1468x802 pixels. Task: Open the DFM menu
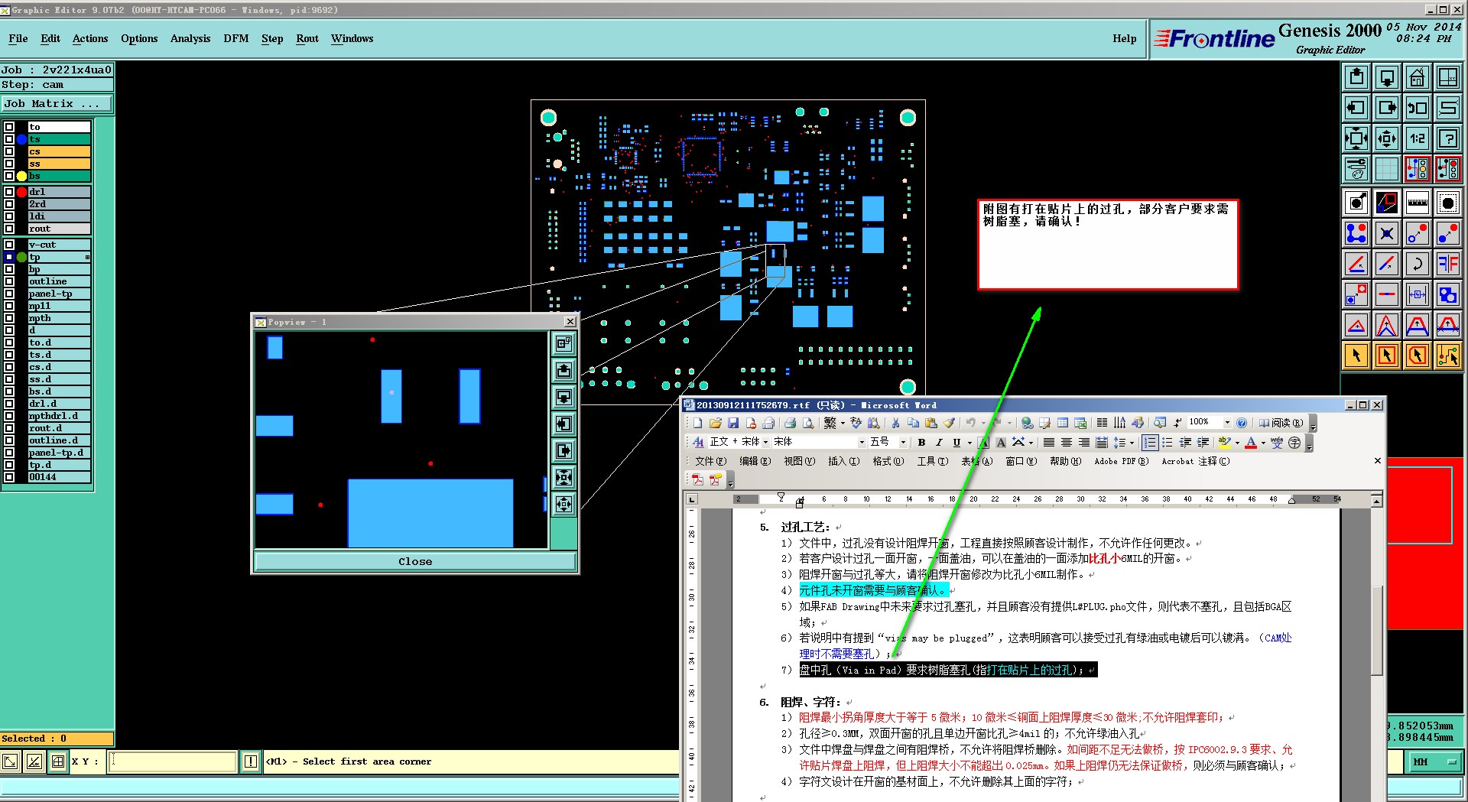(235, 38)
